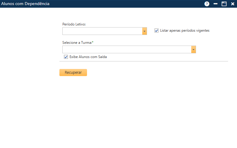Click the 'Período Letivo:' field label
237x148 pixels.
point(74,24)
